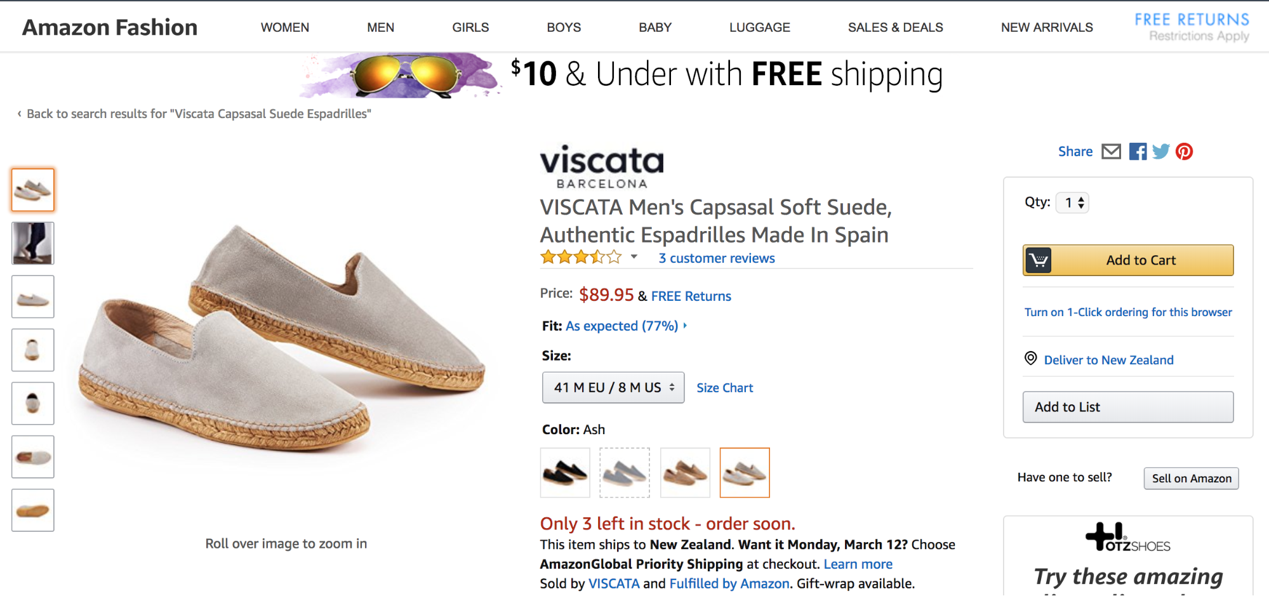This screenshot has height=596, width=1269.
Task: Go to SALES & DEALS menu
Action: (895, 27)
